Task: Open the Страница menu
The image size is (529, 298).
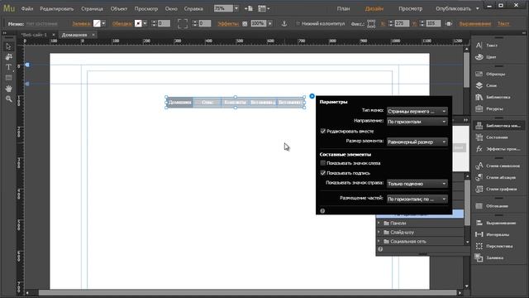Action: coord(92,9)
